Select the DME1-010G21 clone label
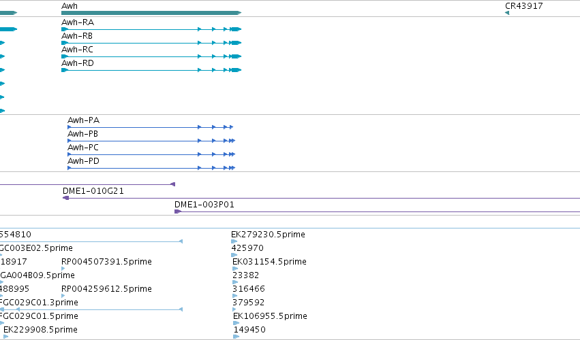 coord(93,191)
